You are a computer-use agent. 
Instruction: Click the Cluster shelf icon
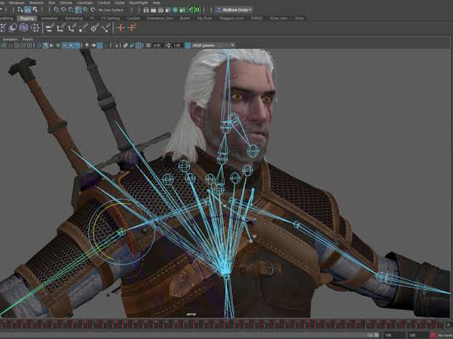click(35, 28)
